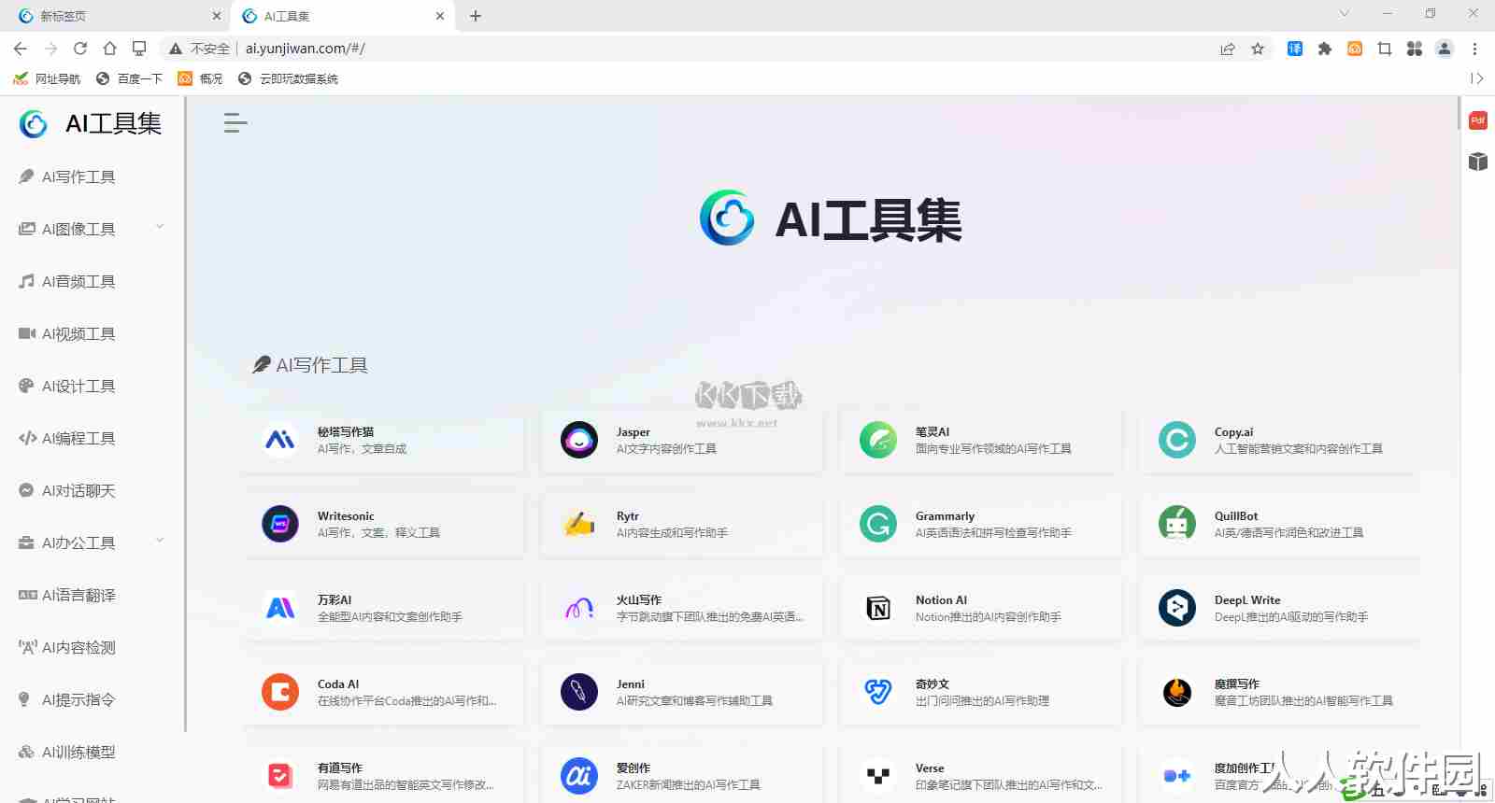Toggle the sidebar hamburger menu icon
This screenshot has height=803, width=1495.
point(235,122)
